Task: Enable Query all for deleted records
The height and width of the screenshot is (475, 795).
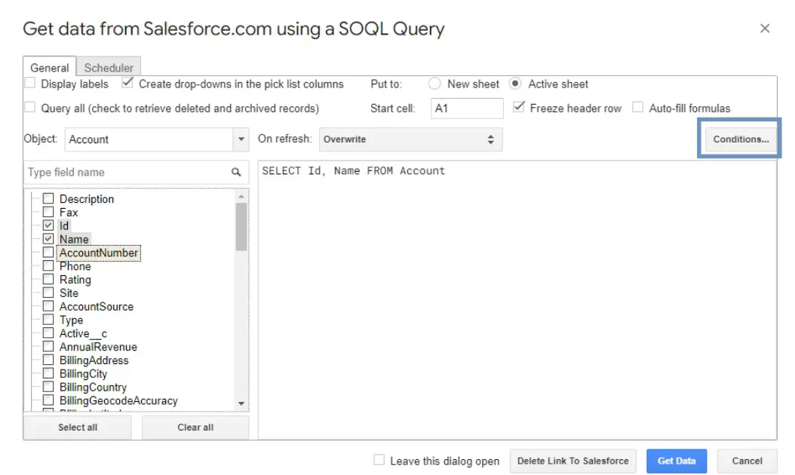Action: [29, 108]
